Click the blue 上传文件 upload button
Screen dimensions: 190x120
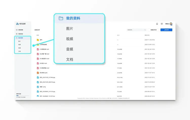[166, 30]
